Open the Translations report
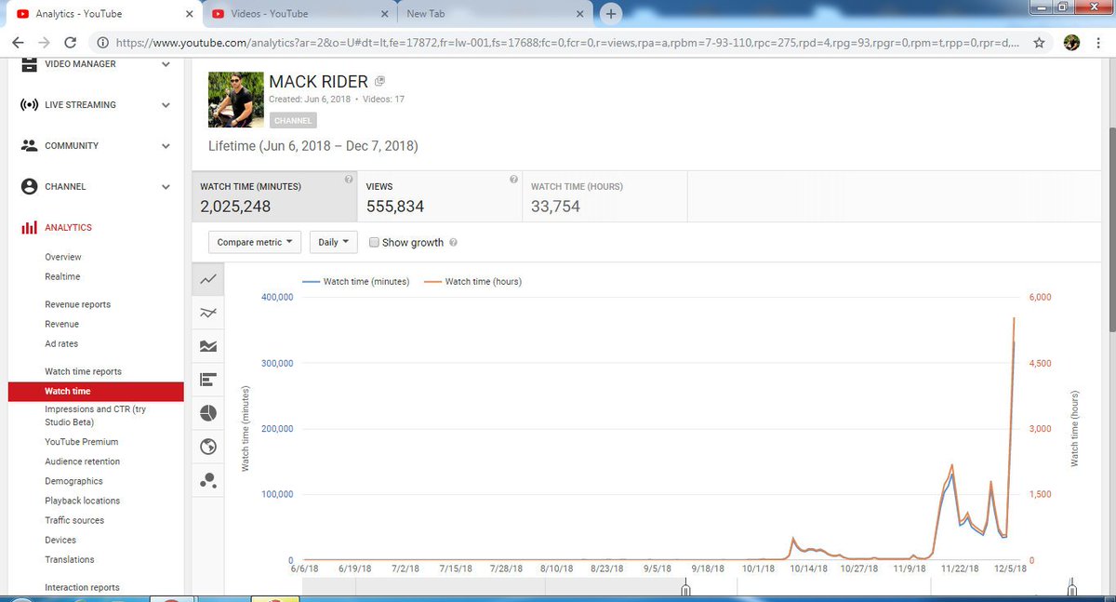Viewport: 1116px width, 602px height. tap(70, 559)
